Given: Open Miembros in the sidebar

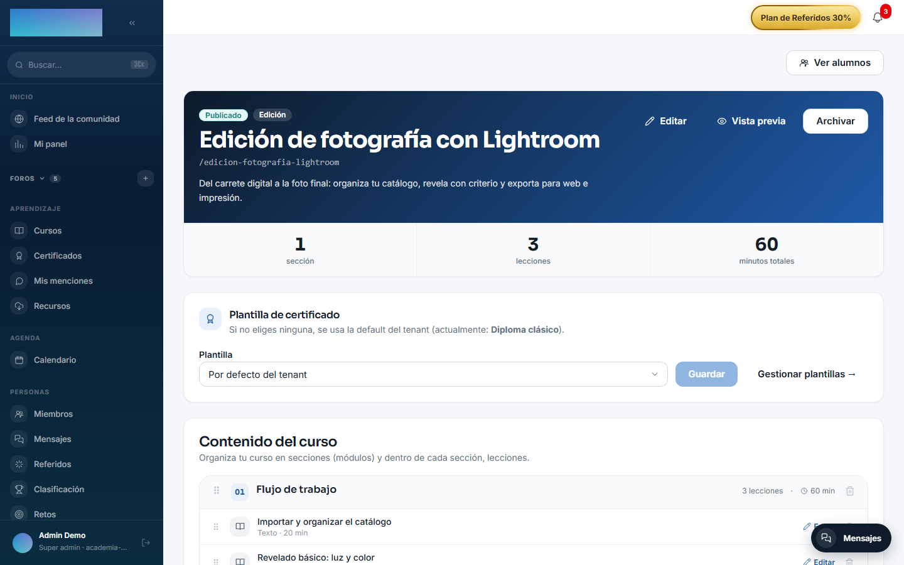Looking at the screenshot, I should point(82,414).
